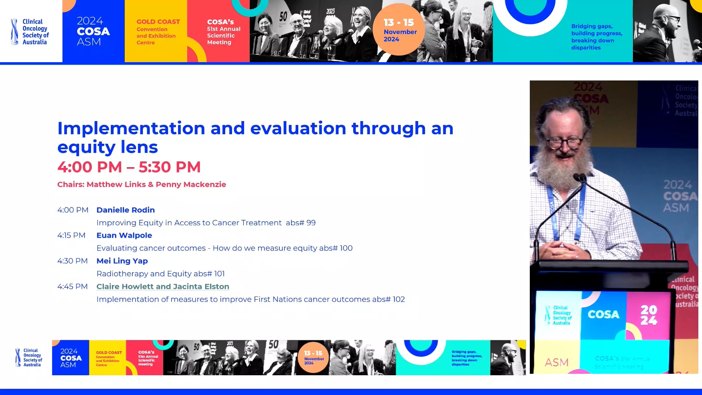Open the Claire Howlett and Jacinta Elston link

(x=163, y=286)
